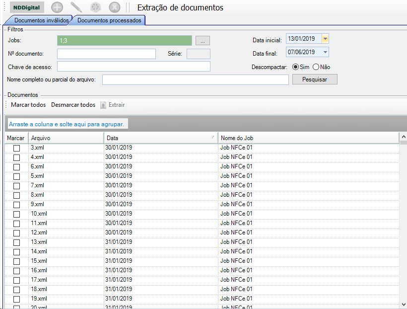Screen dimensions: 407x309
Task: Click the sort arrow in Data column header
Action: pyautogui.click(x=213, y=137)
